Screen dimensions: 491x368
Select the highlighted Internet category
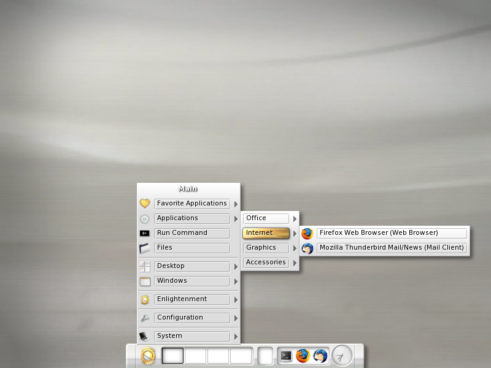[266, 233]
